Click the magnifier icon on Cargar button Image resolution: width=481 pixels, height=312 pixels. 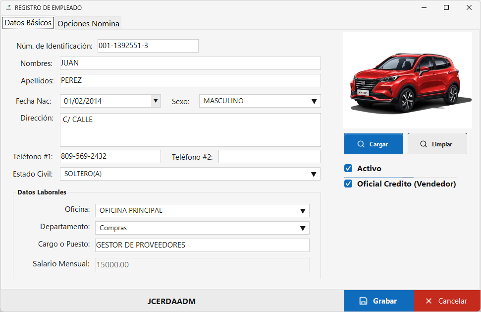pos(361,144)
